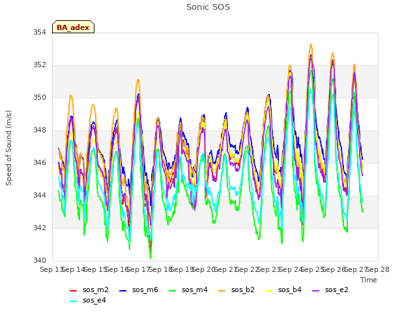Click the 340 y-axis tick label
Image resolution: width=417 pixels, height=313 pixels.
[x=40, y=260]
